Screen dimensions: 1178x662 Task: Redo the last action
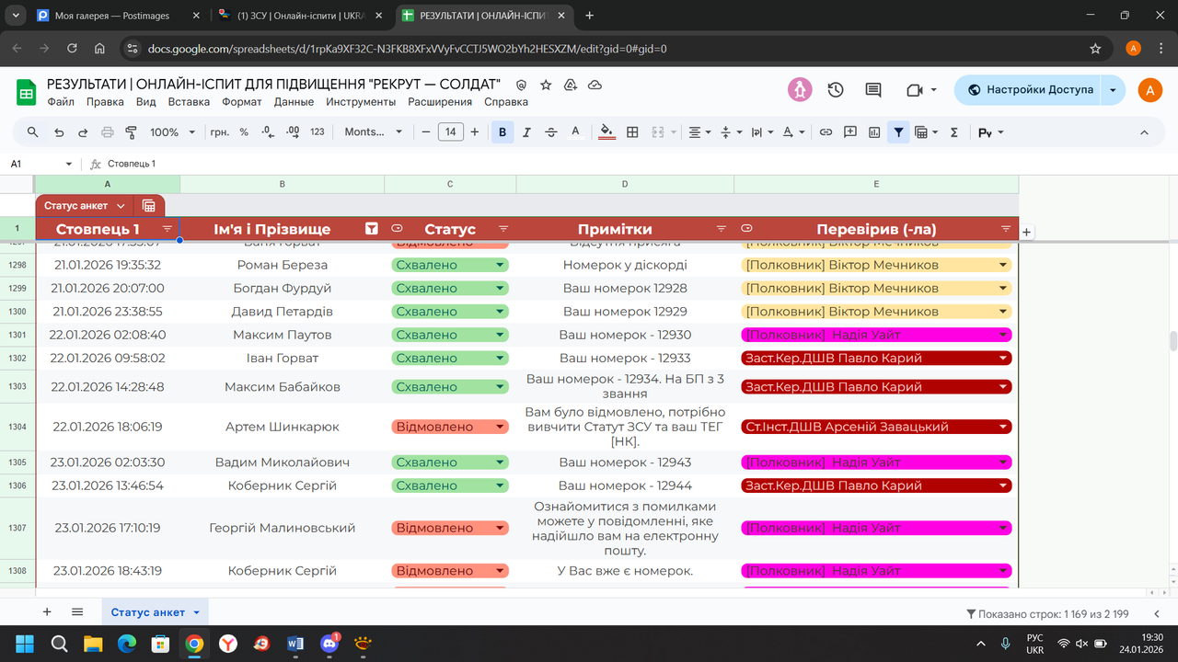point(83,132)
